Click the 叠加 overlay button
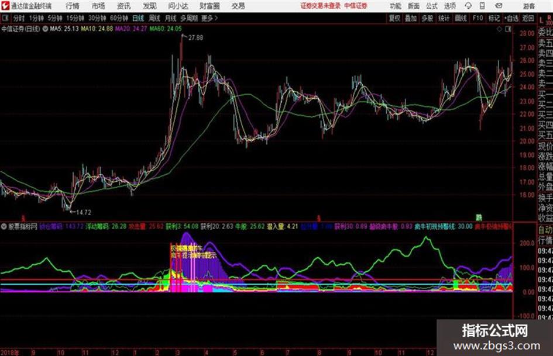The height and width of the screenshot is (356, 553). tap(411, 18)
